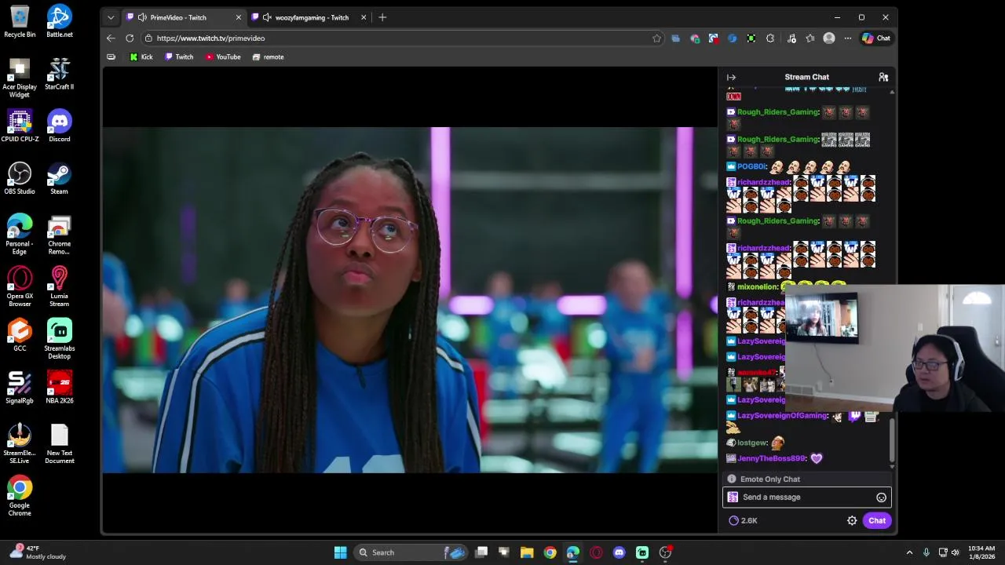Click lostgew username in chat
This screenshot has width=1005, height=565.
pos(752,443)
